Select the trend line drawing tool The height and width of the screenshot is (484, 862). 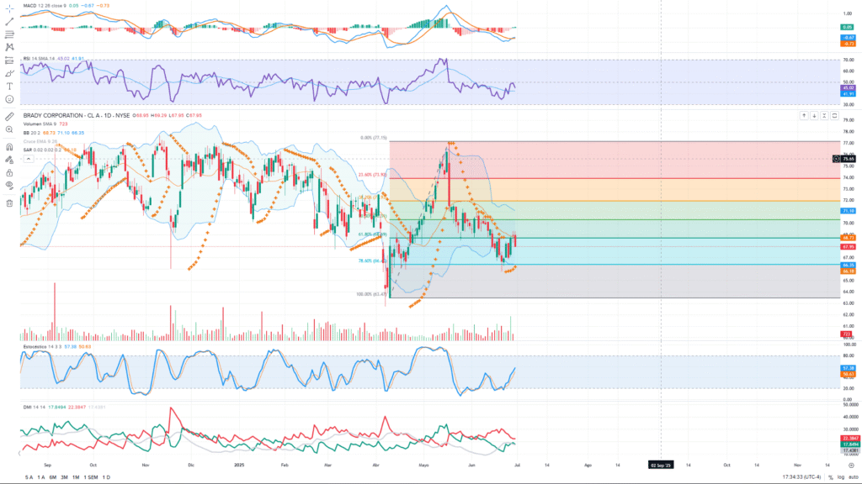9,20
